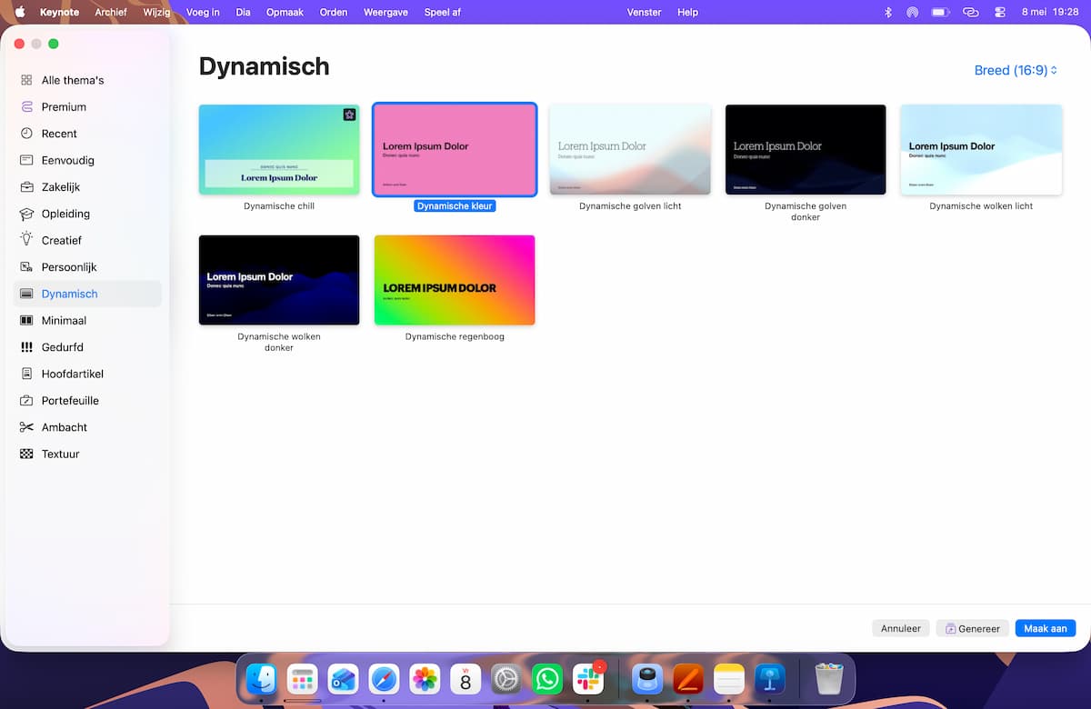Screen dimensions: 1091x709
Task: Click the Ambacht scissors icon
Action: (26, 427)
